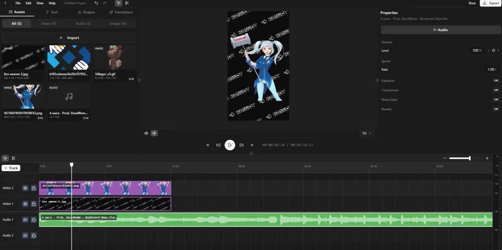Screen dimensions: 502x250
Task: Filter assets by Audio (1)
Action: click(83, 24)
